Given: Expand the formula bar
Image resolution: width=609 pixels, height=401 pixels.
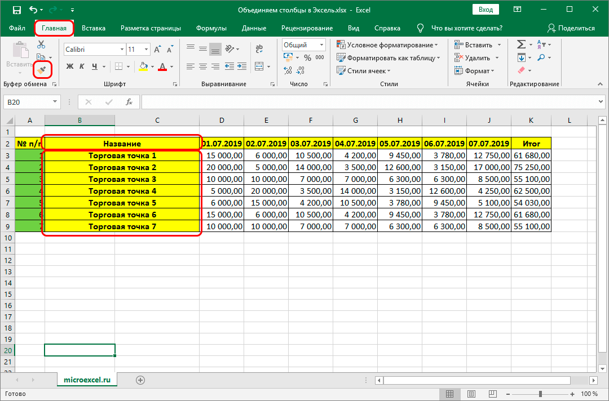Looking at the screenshot, I should coord(601,102).
